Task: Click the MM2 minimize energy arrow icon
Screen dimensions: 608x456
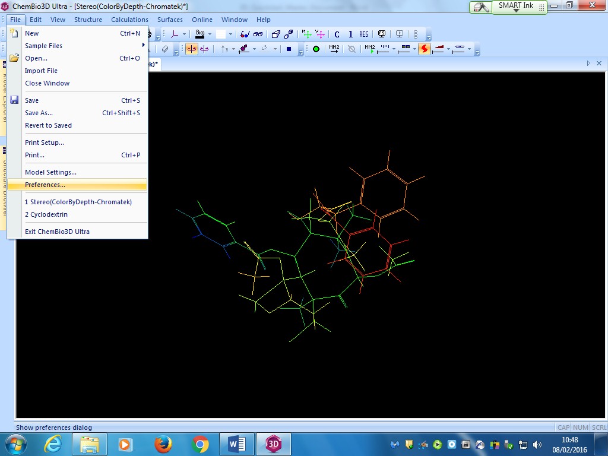Action: 334,49
